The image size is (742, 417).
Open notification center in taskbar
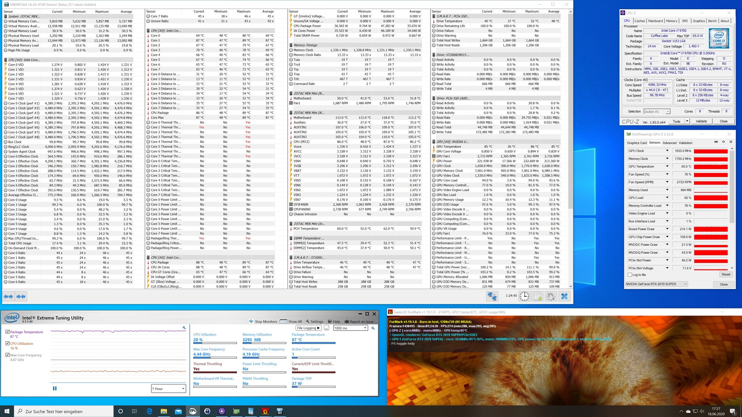(732, 411)
